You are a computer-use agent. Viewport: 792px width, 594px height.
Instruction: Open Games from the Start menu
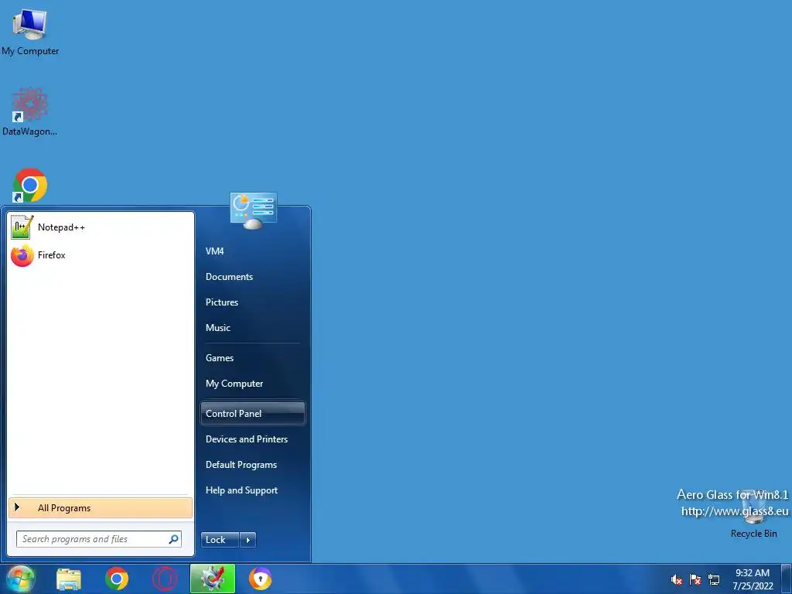click(253, 358)
